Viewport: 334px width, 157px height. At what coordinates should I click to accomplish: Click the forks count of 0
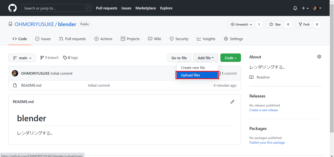(x=317, y=24)
